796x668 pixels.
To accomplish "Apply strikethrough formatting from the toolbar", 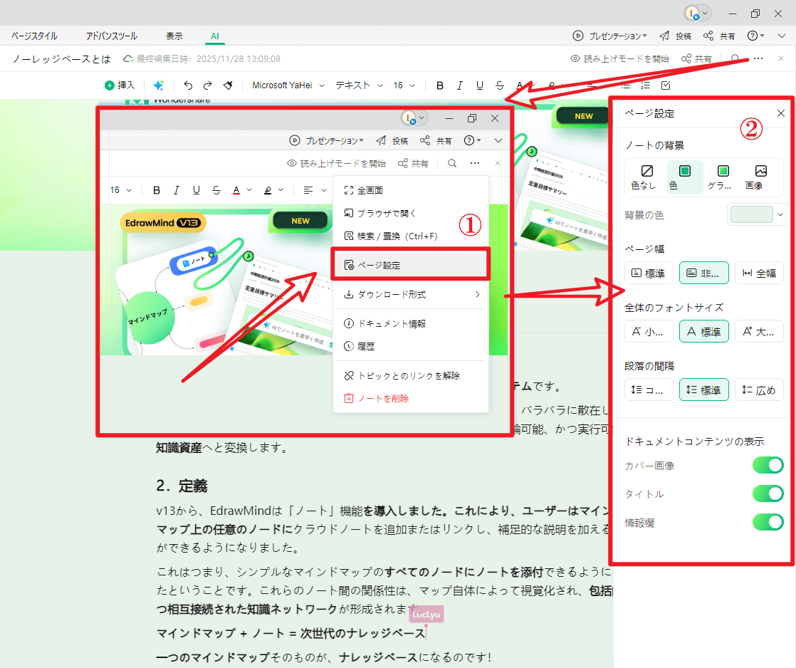I will pyautogui.click(x=499, y=85).
